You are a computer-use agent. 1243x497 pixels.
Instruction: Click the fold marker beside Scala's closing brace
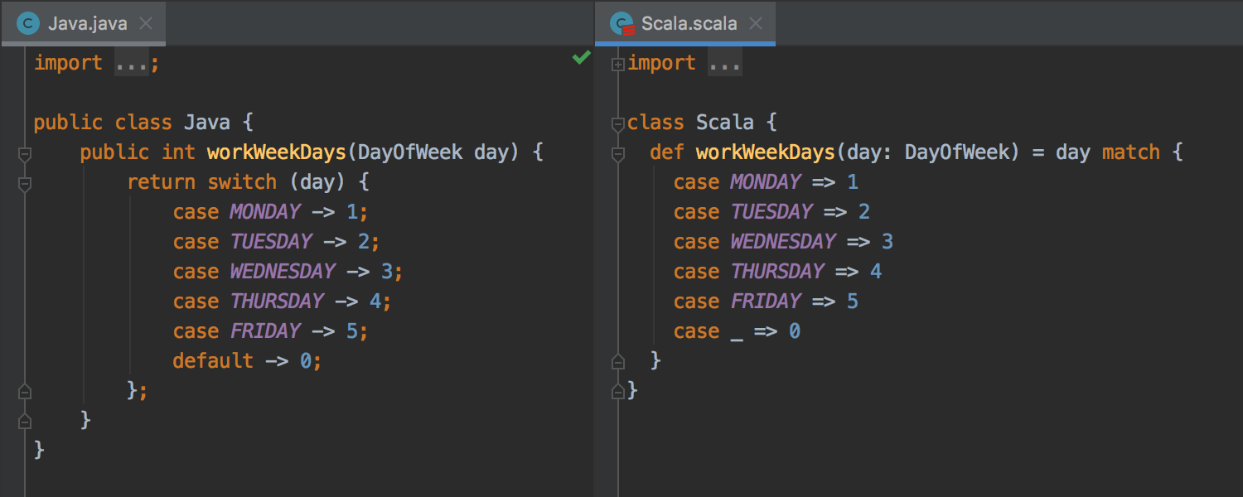pyautogui.click(x=617, y=390)
